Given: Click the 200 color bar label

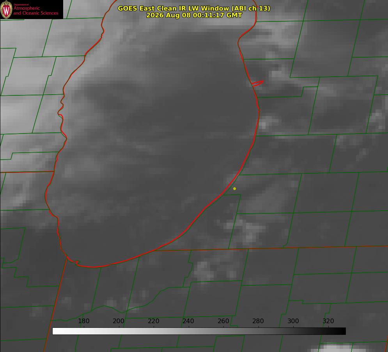Looking at the screenshot, I should point(119,321).
